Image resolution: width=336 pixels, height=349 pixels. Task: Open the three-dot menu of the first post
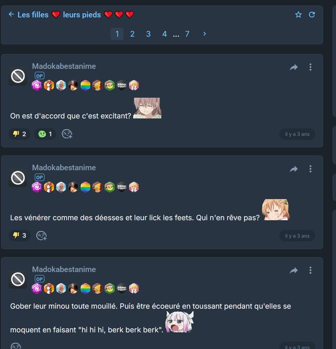point(310,67)
